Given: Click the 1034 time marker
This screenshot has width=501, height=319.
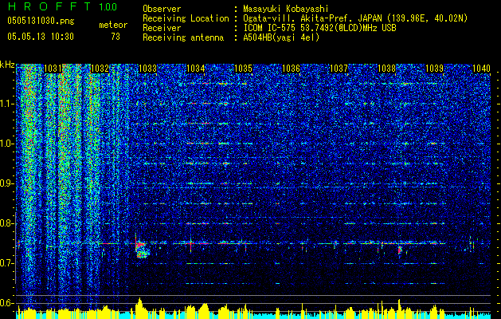Looking at the screenshot, I should pyautogui.click(x=196, y=68).
